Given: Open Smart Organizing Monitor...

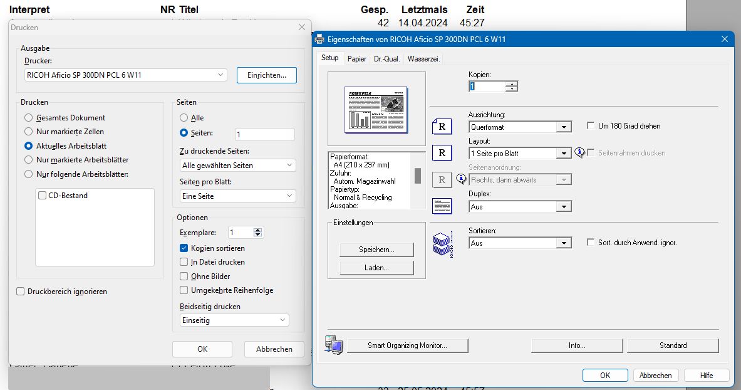Looking at the screenshot, I should click(407, 345).
